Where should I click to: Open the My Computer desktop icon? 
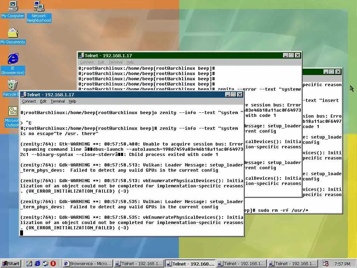[x=13, y=9]
